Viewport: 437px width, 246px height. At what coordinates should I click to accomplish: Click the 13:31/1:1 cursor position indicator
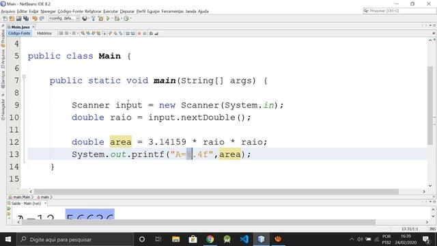pos(410,229)
